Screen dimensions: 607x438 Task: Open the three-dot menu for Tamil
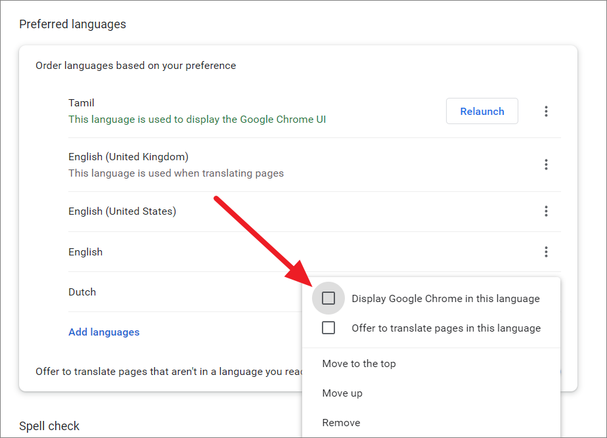coord(546,112)
